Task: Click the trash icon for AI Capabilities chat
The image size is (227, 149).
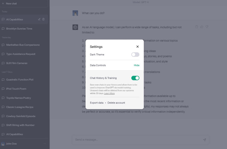Action: [44, 20]
